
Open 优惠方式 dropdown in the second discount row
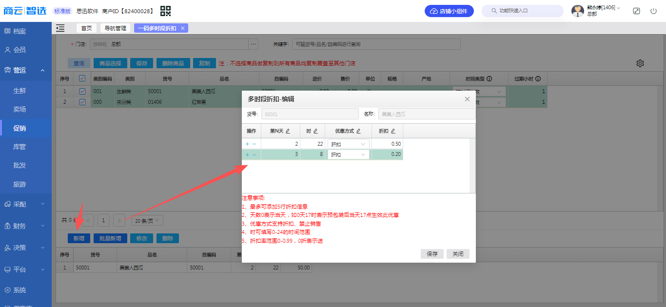tap(348, 154)
